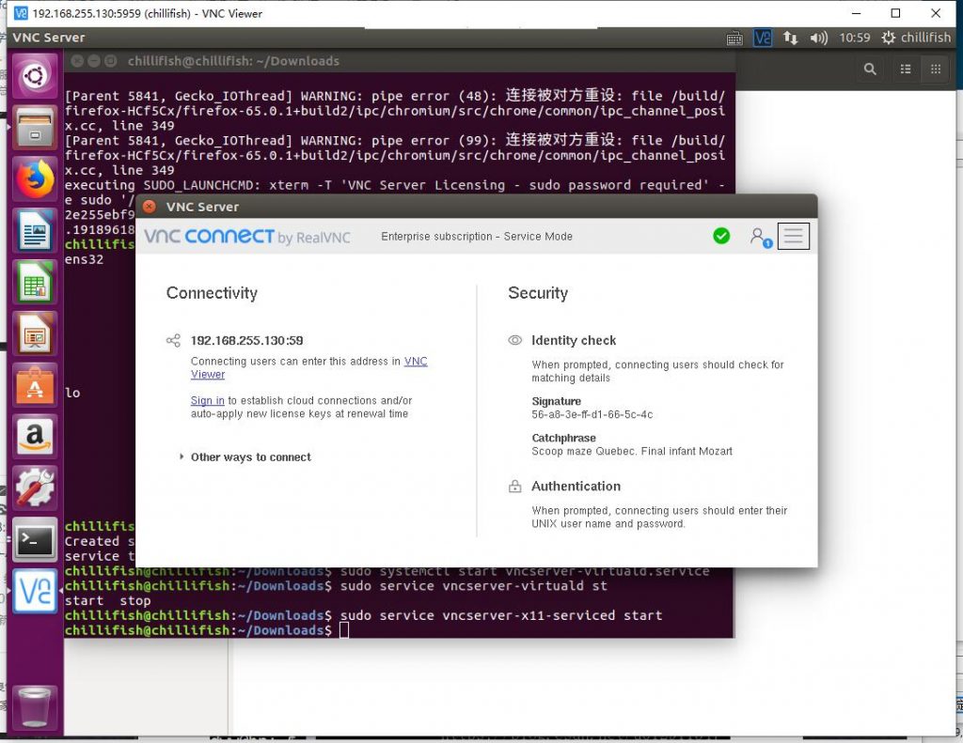This screenshot has width=963, height=743.
Task: Open the VNC Server hamburger menu
Action: coord(794,236)
